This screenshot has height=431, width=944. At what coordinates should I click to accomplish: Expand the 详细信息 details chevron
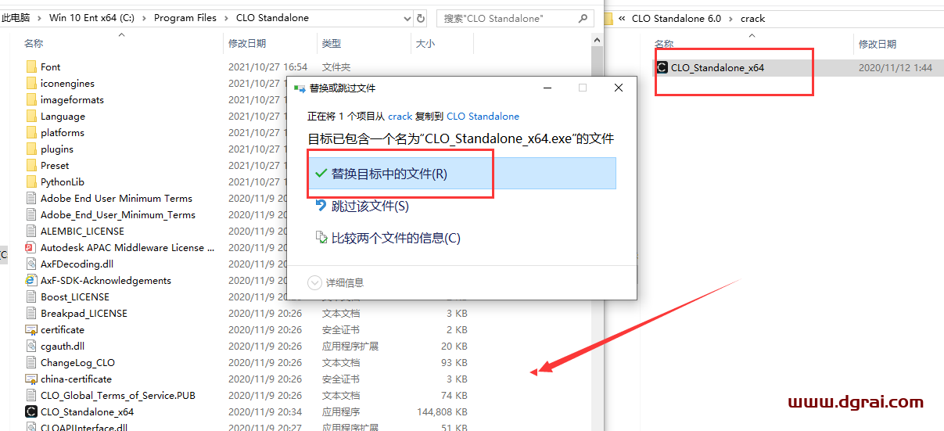(x=314, y=282)
